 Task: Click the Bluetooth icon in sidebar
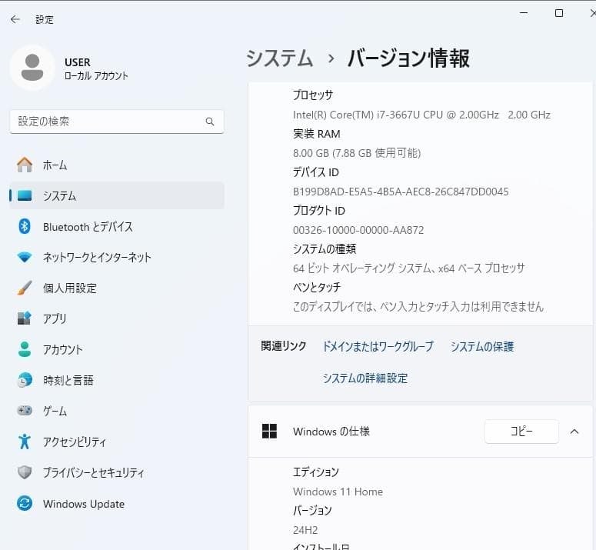(x=25, y=226)
